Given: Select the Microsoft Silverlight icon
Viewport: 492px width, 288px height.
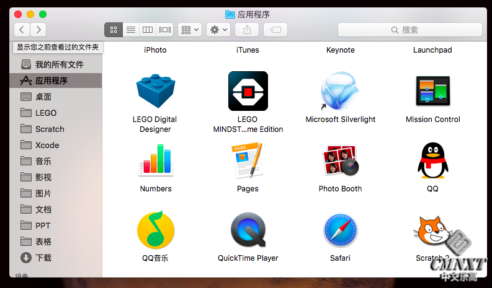Looking at the screenshot, I should coord(340,91).
